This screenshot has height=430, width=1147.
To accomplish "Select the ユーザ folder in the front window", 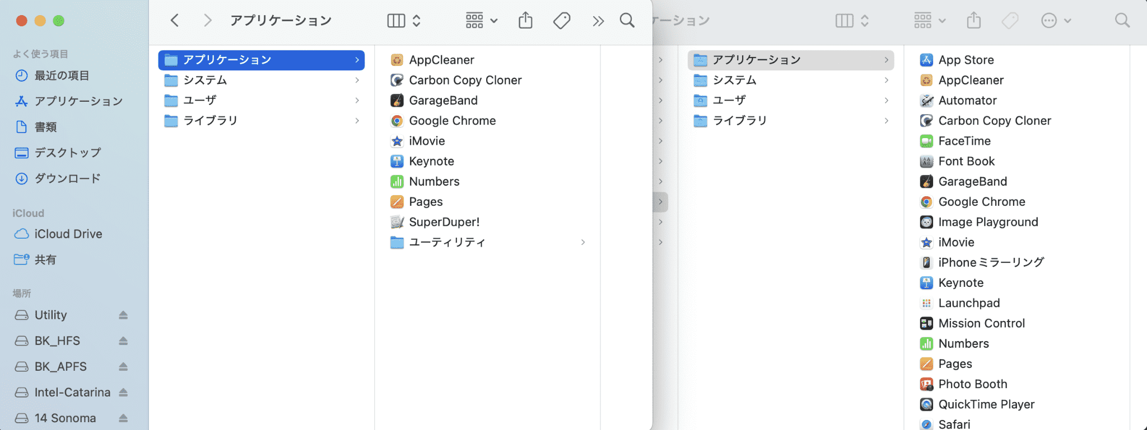I will tap(262, 100).
